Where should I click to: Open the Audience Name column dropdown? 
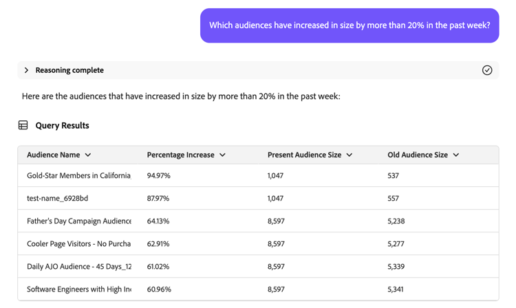tap(88, 155)
